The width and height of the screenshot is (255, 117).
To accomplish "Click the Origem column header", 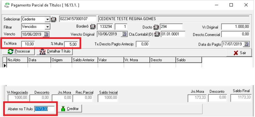I will pos(61,60).
